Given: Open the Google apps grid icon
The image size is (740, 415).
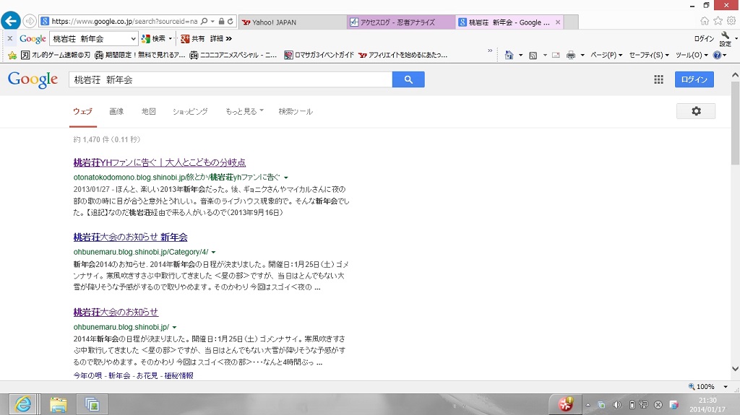Looking at the screenshot, I should [x=659, y=79].
